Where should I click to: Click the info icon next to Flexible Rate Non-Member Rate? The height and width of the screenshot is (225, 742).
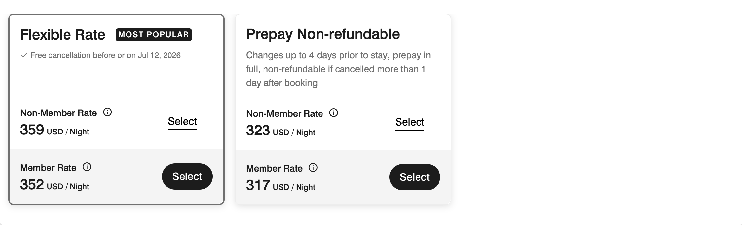point(107,112)
